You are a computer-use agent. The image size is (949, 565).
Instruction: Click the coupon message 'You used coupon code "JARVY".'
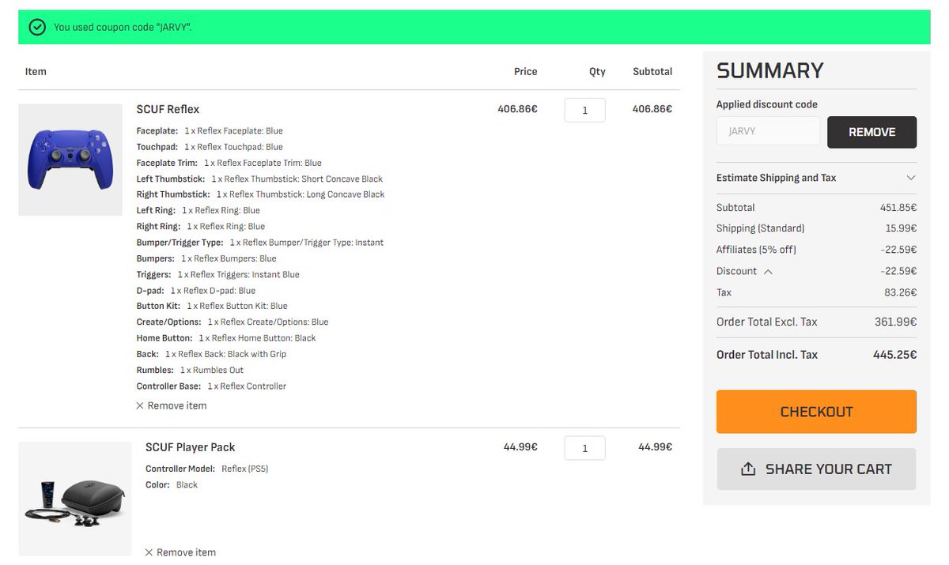(x=123, y=28)
